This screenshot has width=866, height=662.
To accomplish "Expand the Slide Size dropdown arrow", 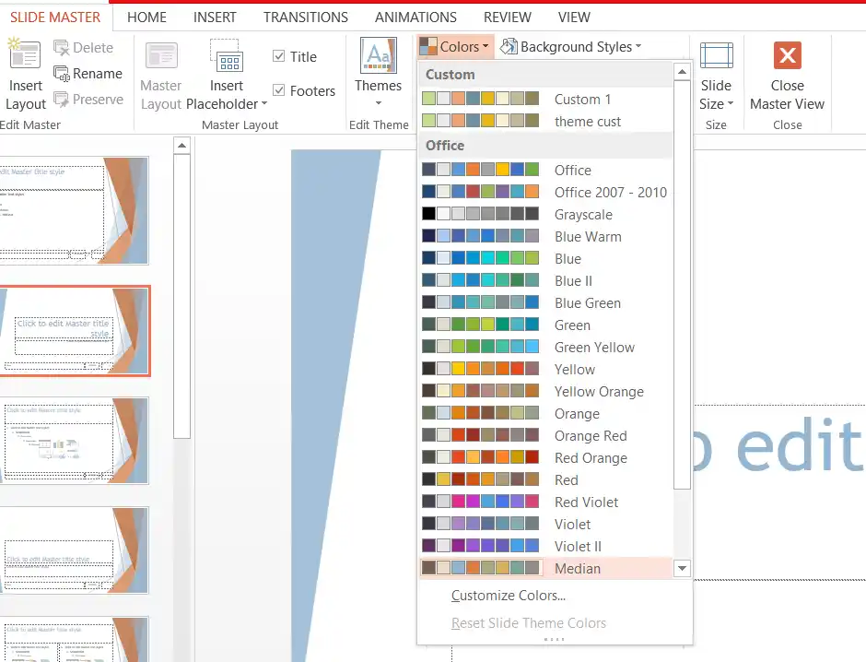I will (x=731, y=104).
